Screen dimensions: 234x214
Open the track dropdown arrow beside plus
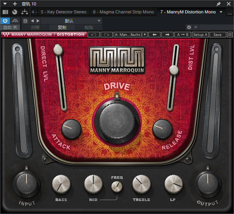(x=5, y=4)
